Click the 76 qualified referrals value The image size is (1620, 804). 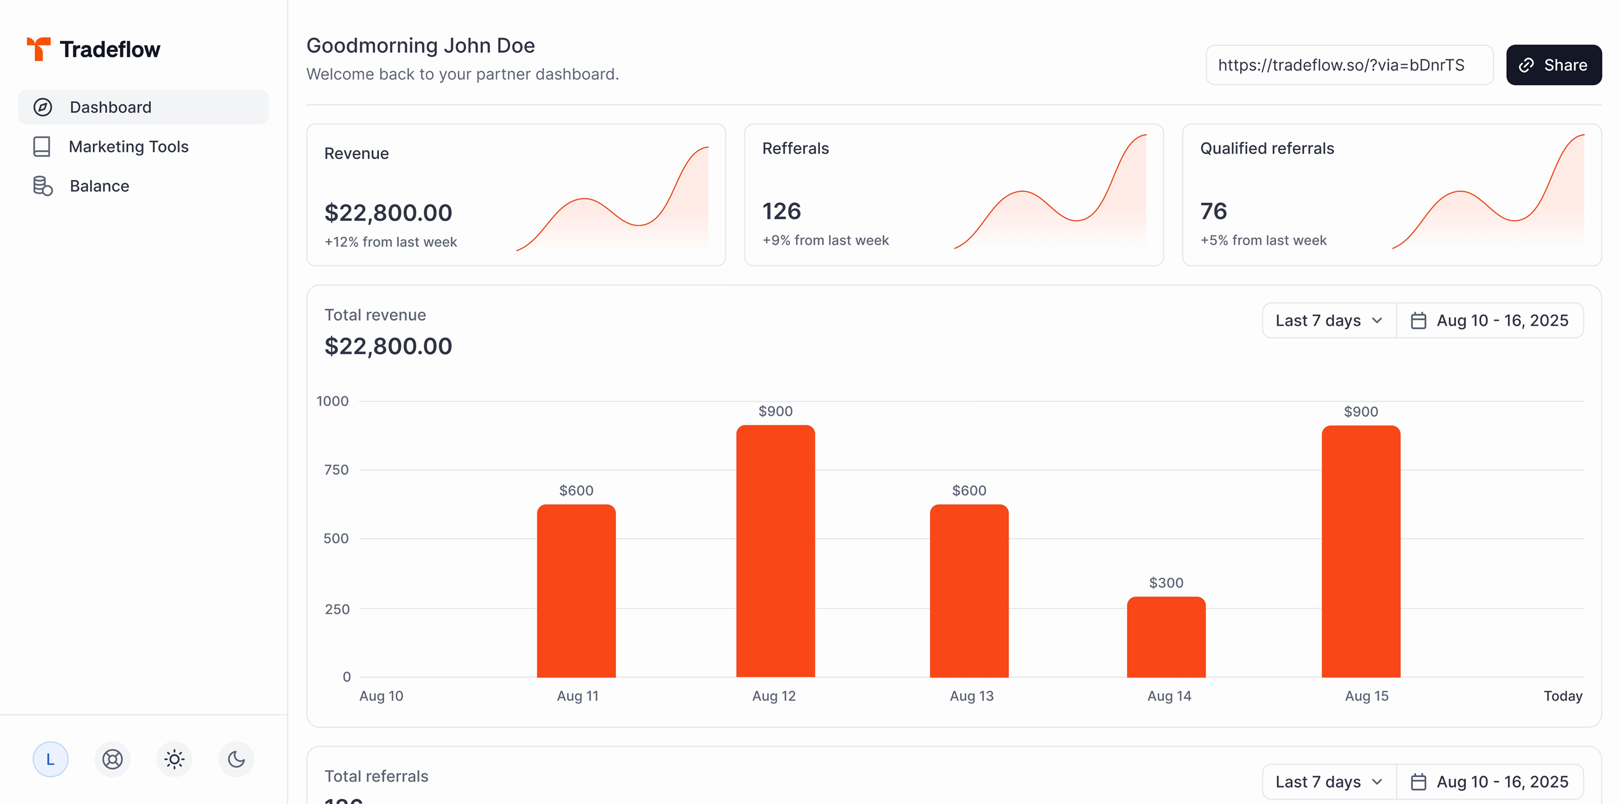(x=1214, y=211)
